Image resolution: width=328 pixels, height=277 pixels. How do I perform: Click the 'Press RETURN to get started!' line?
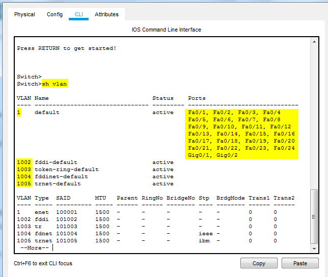[66, 48]
